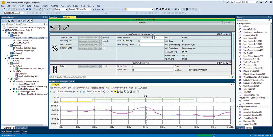Start scope playback with green play button
The height and width of the screenshot is (137, 273).
point(51,91)
